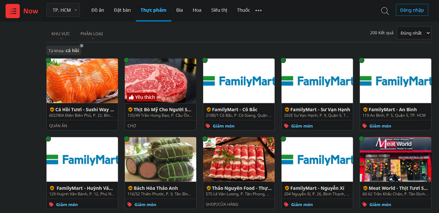Open Thịt Bò Mỹ Cho Người S... store link

click(163, 109)
